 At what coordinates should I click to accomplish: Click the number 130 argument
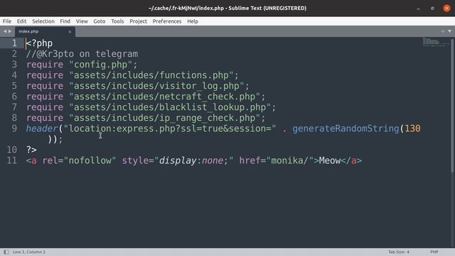[x=412, y=129]
